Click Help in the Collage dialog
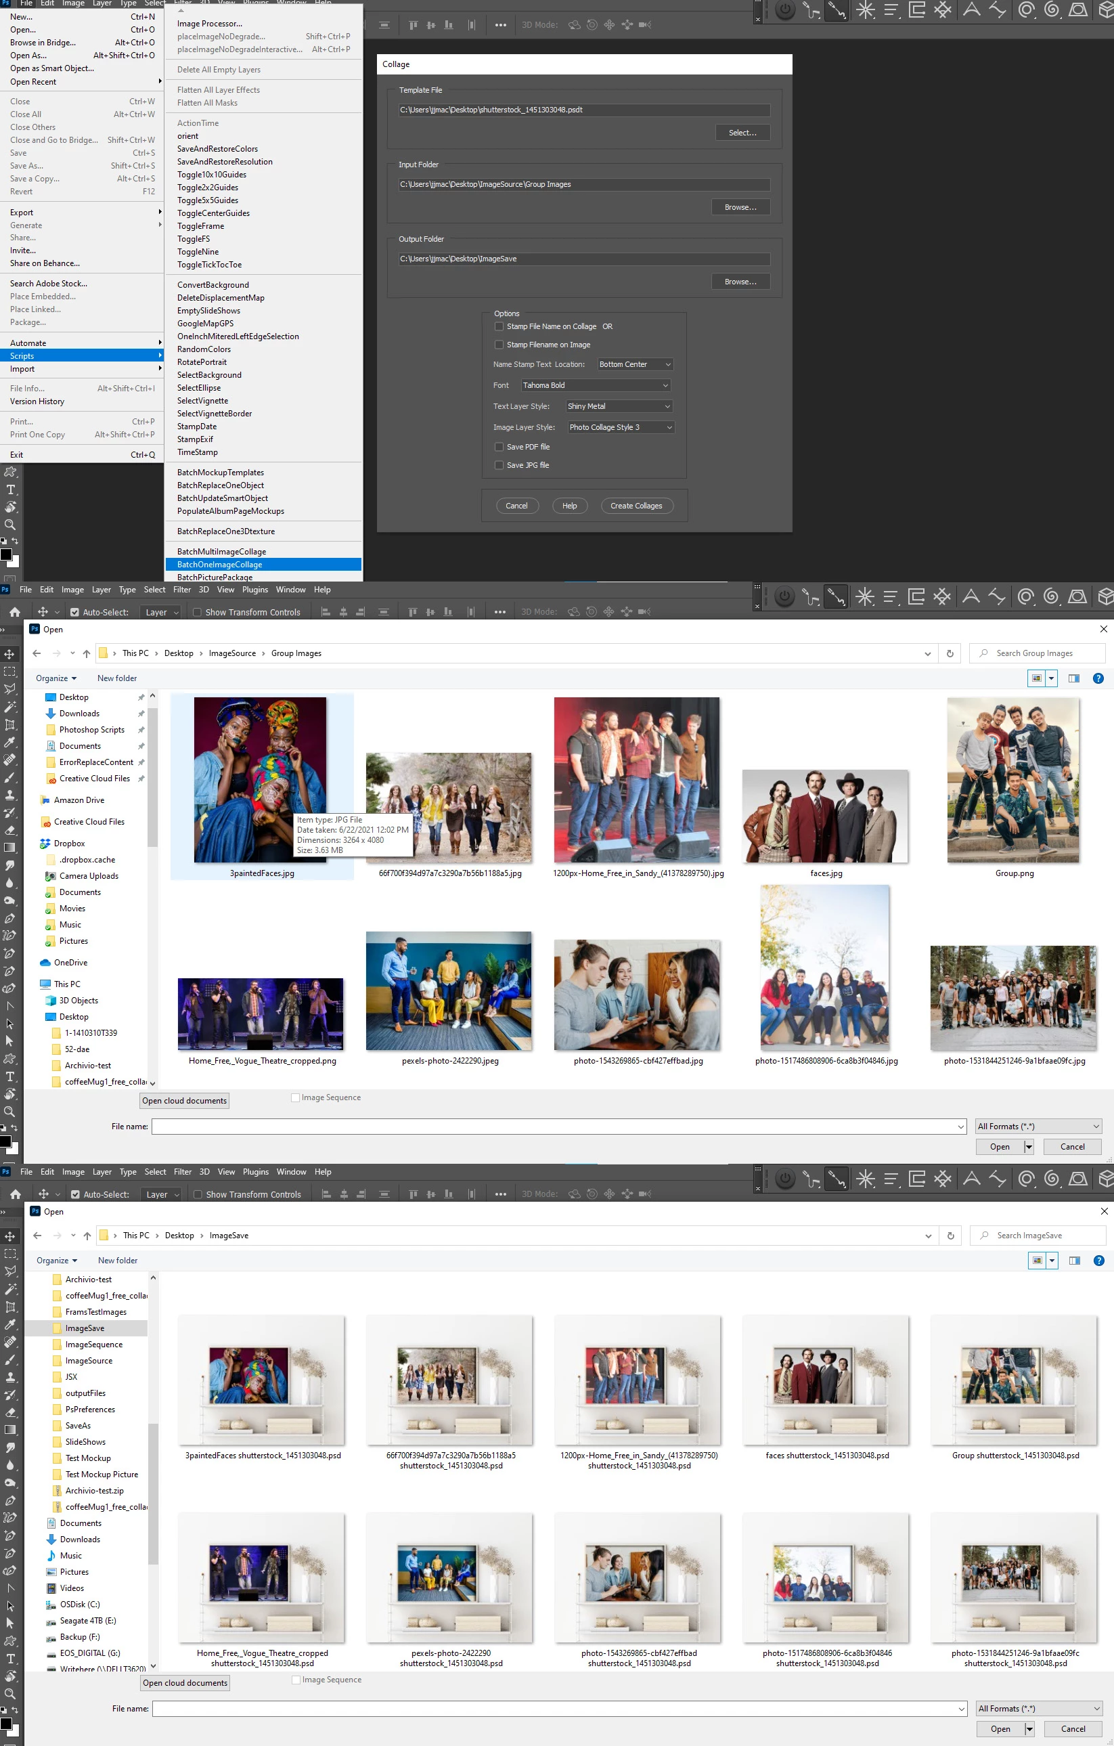This screenshot has width=1114, height=1746. 570,505
